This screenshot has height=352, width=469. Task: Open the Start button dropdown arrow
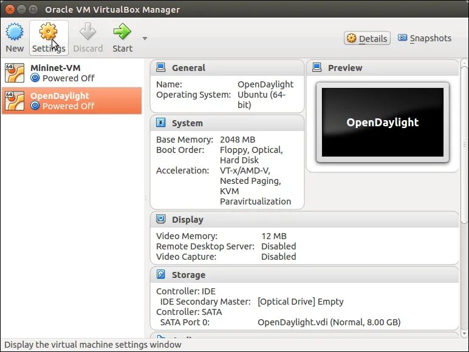click(x=145, y=39)
